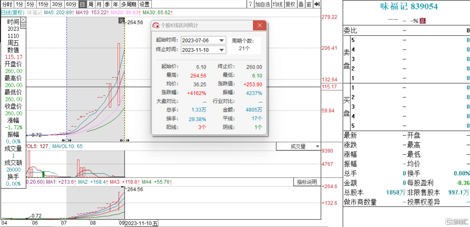Switch to the 年 yearly K-line tab

pos(115,4)
